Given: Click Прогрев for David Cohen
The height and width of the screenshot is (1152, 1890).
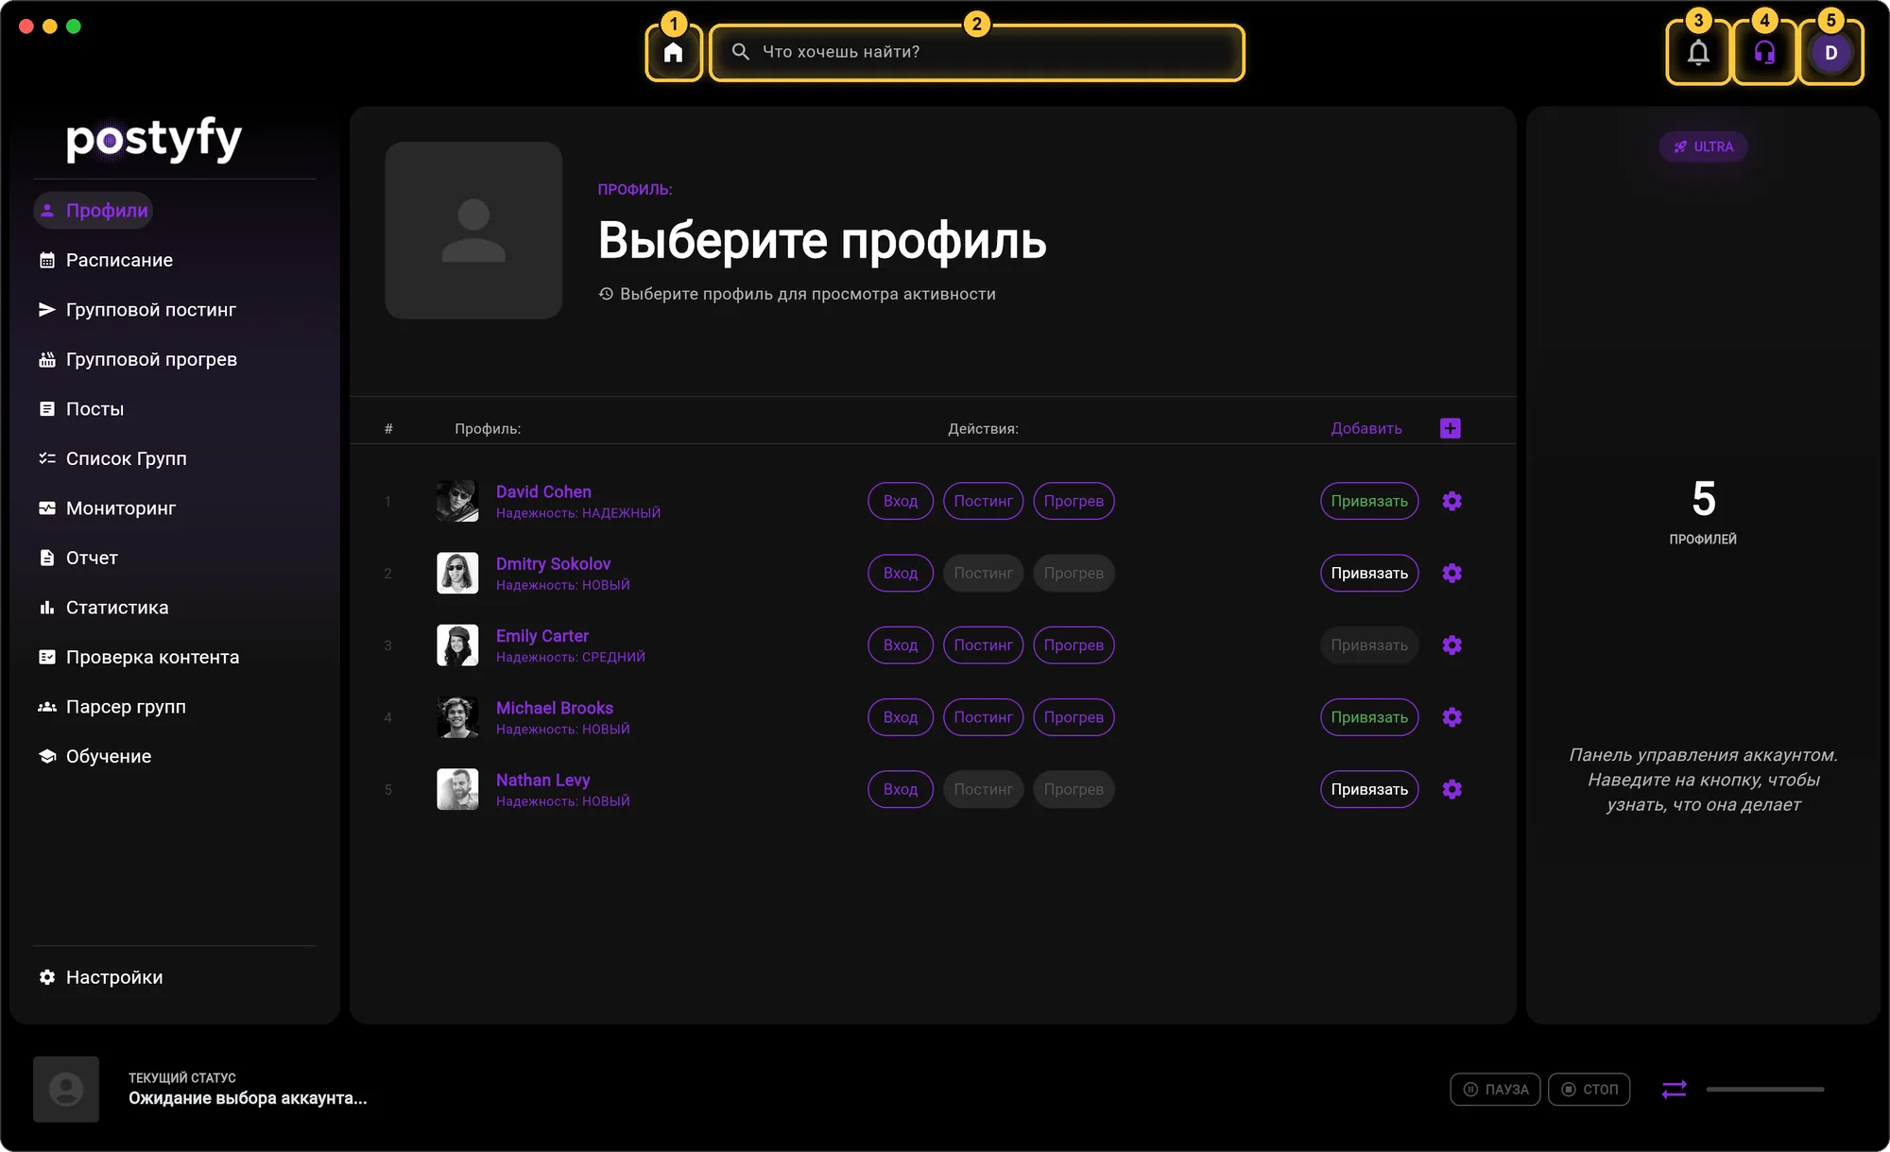Looking at the screenshot, I should [x=1074, y=501].
